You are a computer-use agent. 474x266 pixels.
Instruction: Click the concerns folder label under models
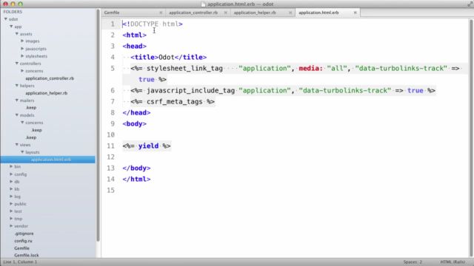tap(34, 123)
